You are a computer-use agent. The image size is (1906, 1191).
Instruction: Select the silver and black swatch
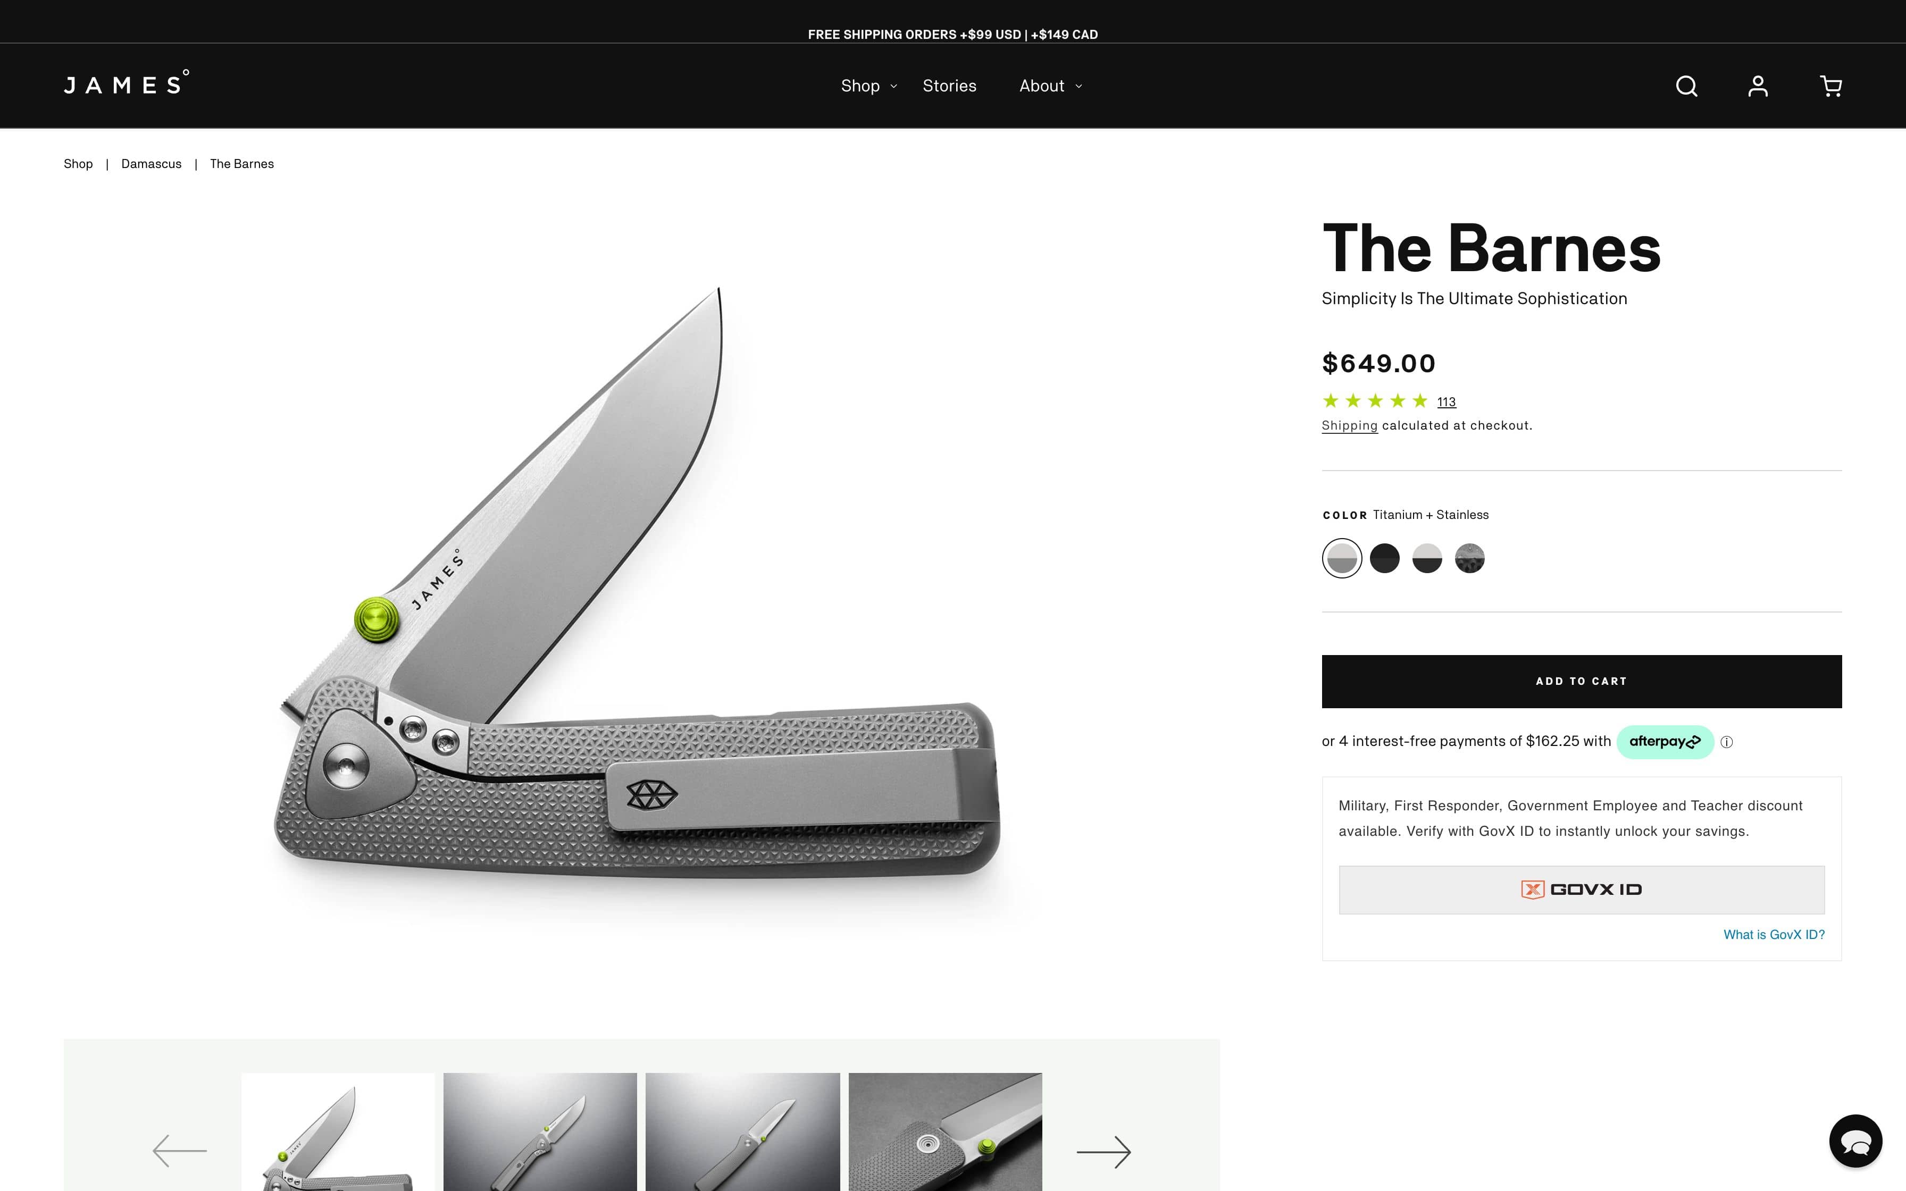1426,558
